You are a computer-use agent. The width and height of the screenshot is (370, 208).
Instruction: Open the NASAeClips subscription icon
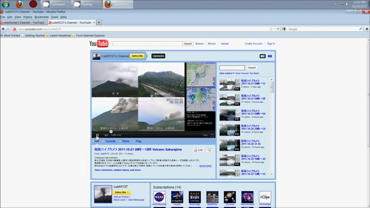point(265,197)
